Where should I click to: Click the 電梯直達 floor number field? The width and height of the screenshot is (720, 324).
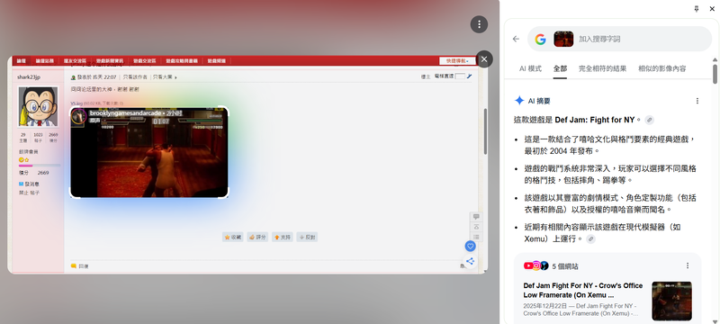[460, 76]
